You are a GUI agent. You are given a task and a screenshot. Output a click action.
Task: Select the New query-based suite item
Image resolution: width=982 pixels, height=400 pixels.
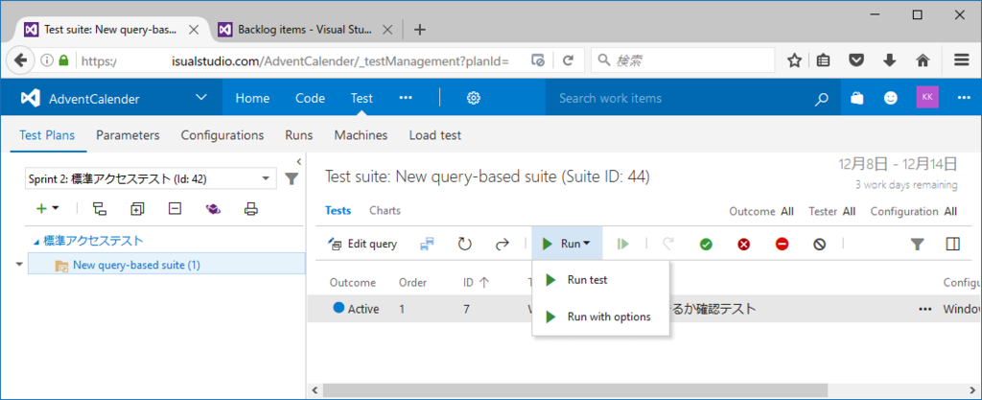point(136,265)
